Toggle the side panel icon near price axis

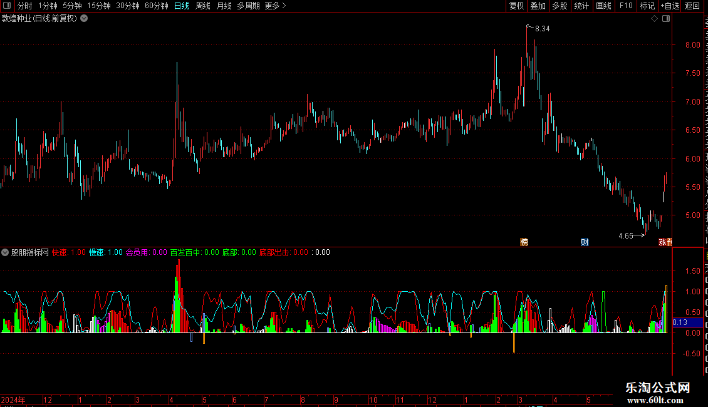pyautogui.click(x=666, y=19)
